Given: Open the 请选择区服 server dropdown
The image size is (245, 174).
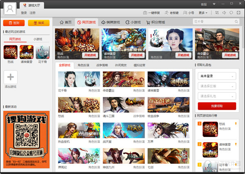Looking at the screenshot, I should point(217,86).
